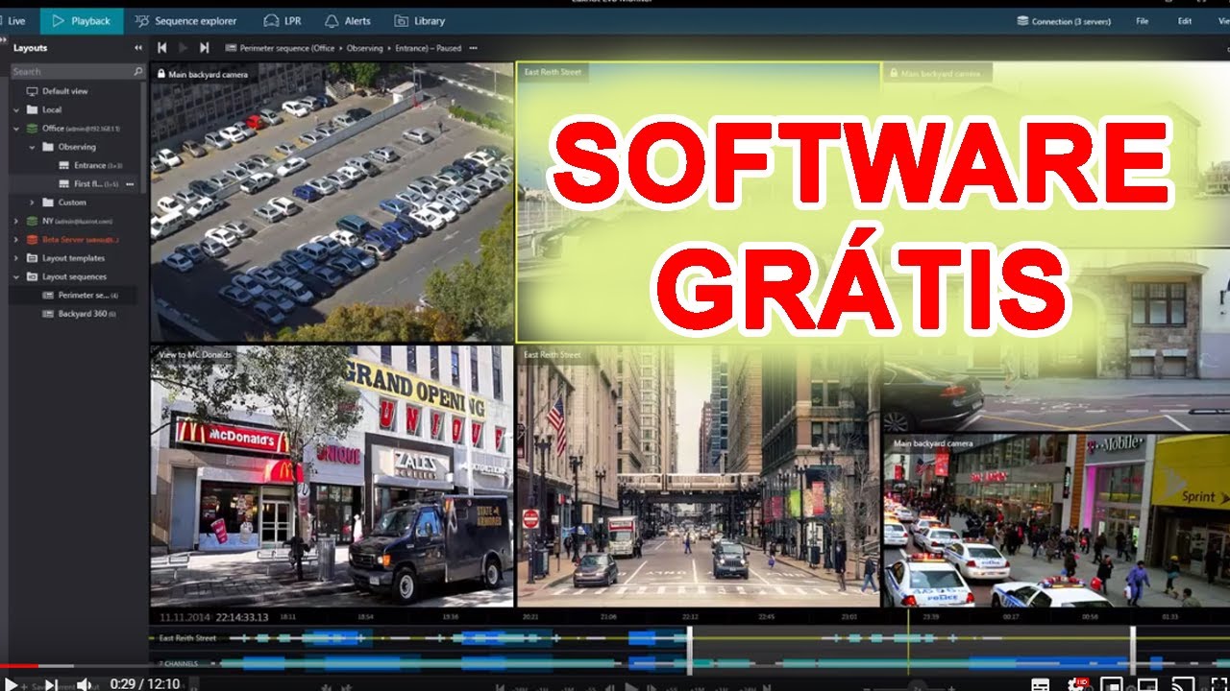Enable YouTube miniplayer mode
The height and width of the screenshot is (691, 1230).
[x=1112, y=684]
